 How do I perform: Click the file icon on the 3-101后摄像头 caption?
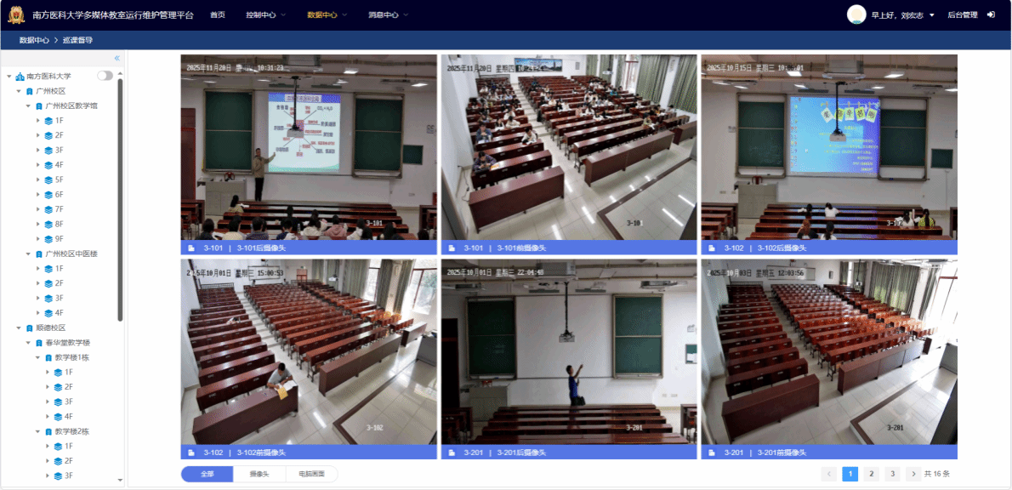[191, 248]
